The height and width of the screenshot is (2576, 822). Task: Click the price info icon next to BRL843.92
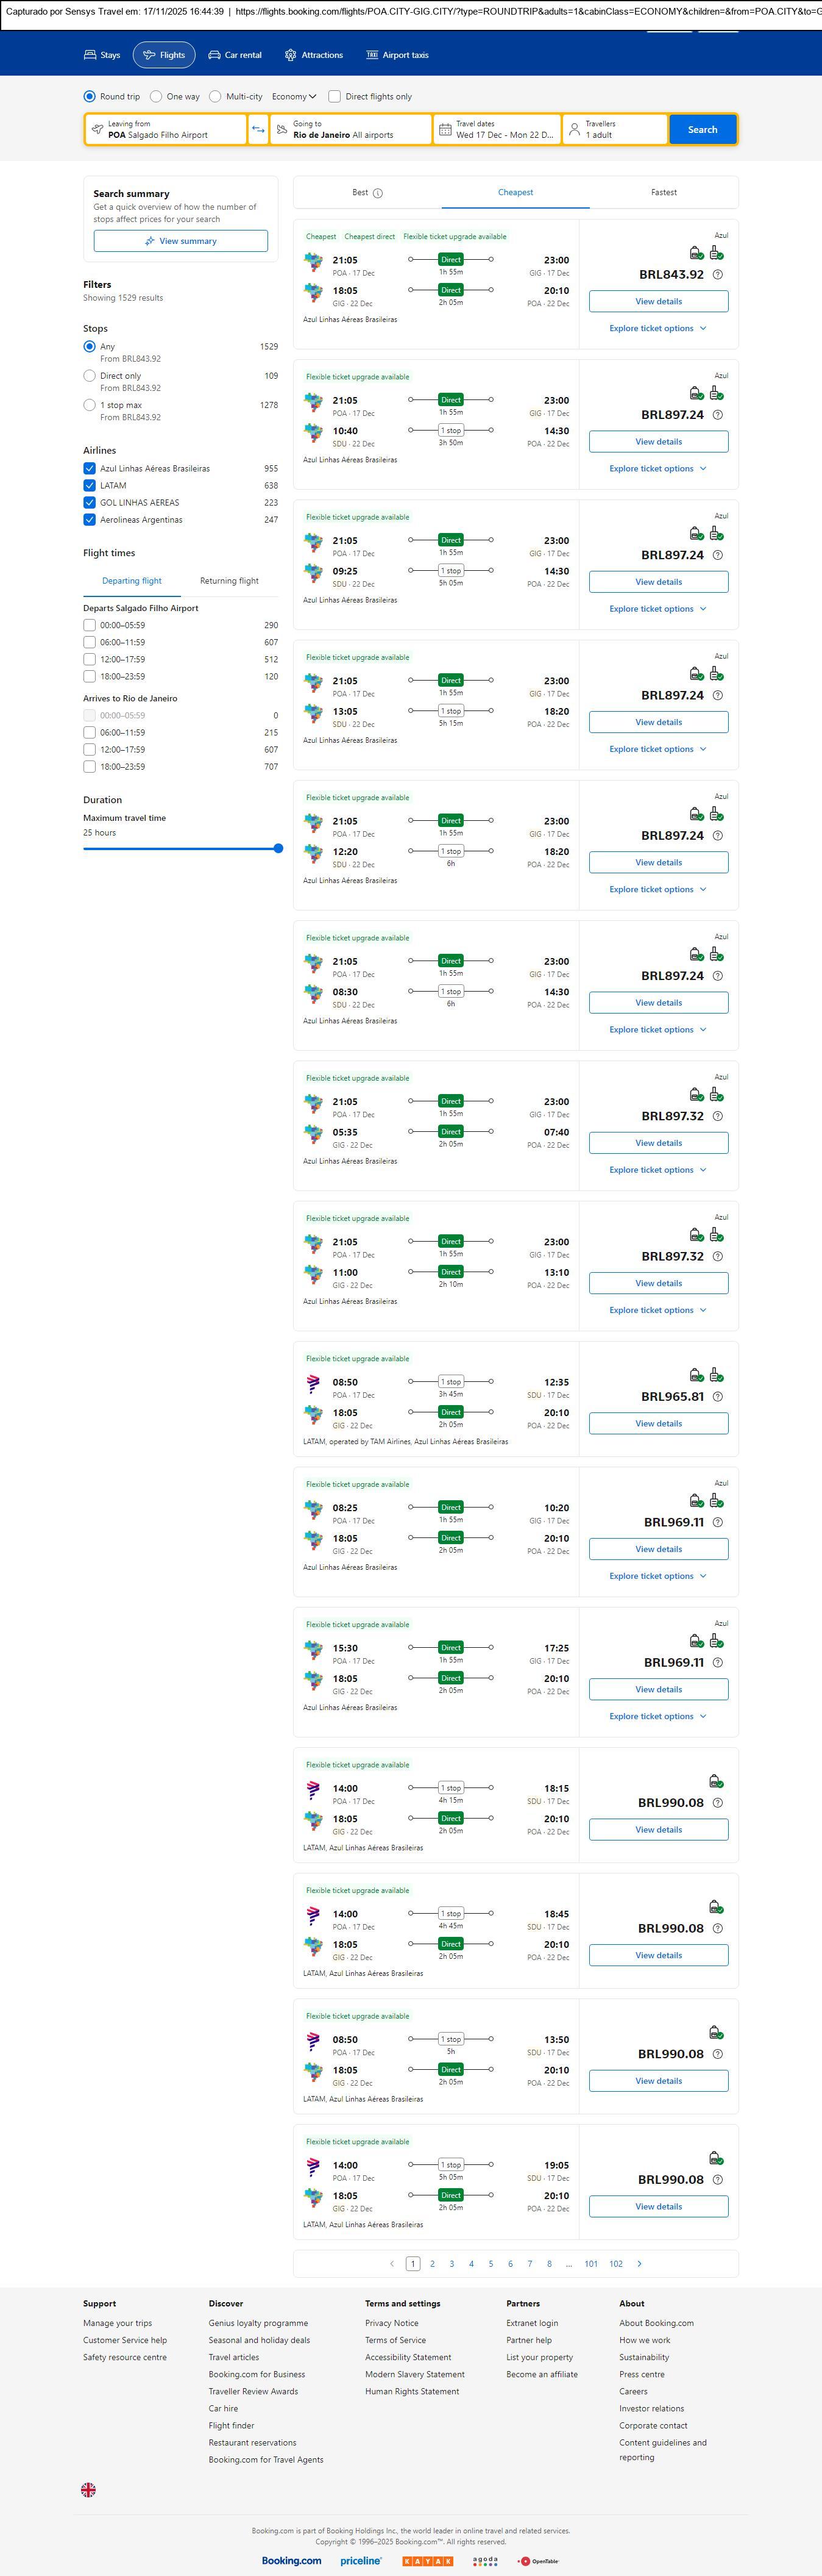click(x=717, y=275)
